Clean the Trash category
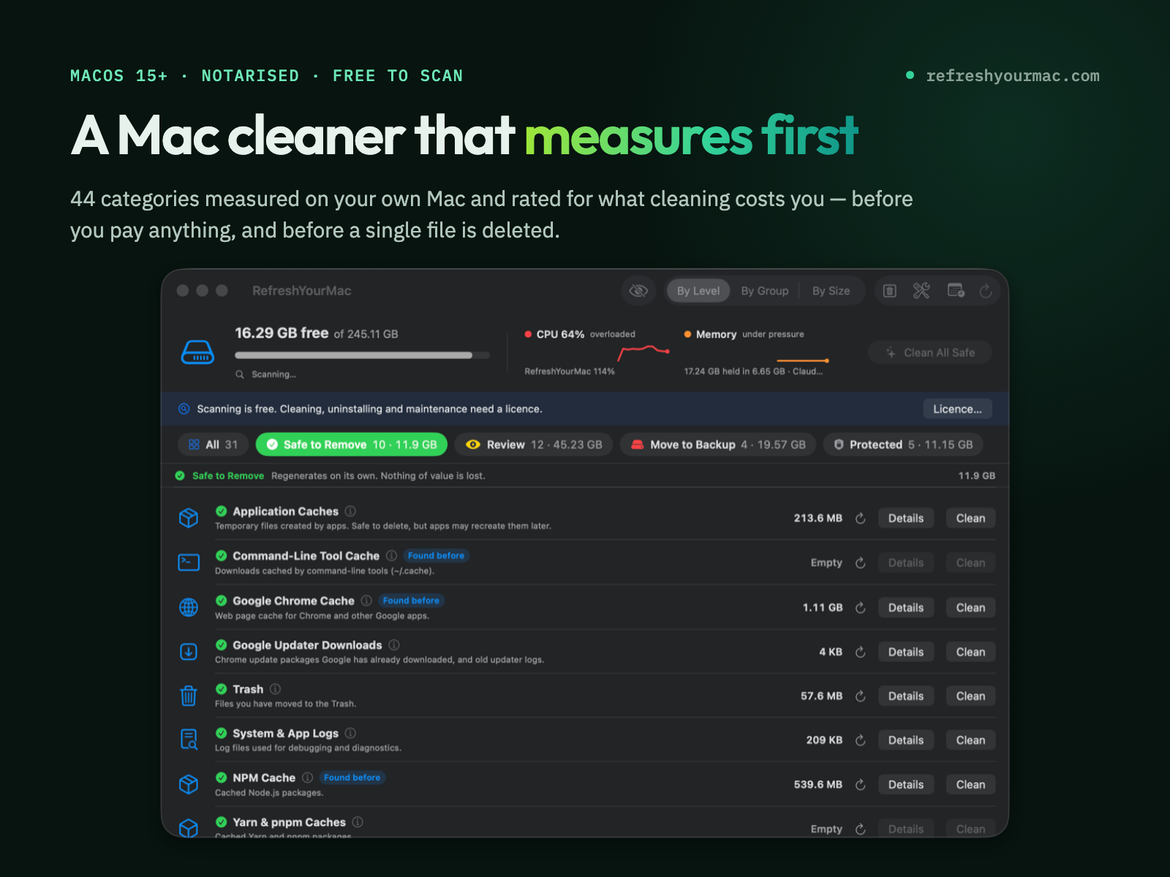Screen dimensions: 1170x877 (970, 696)
